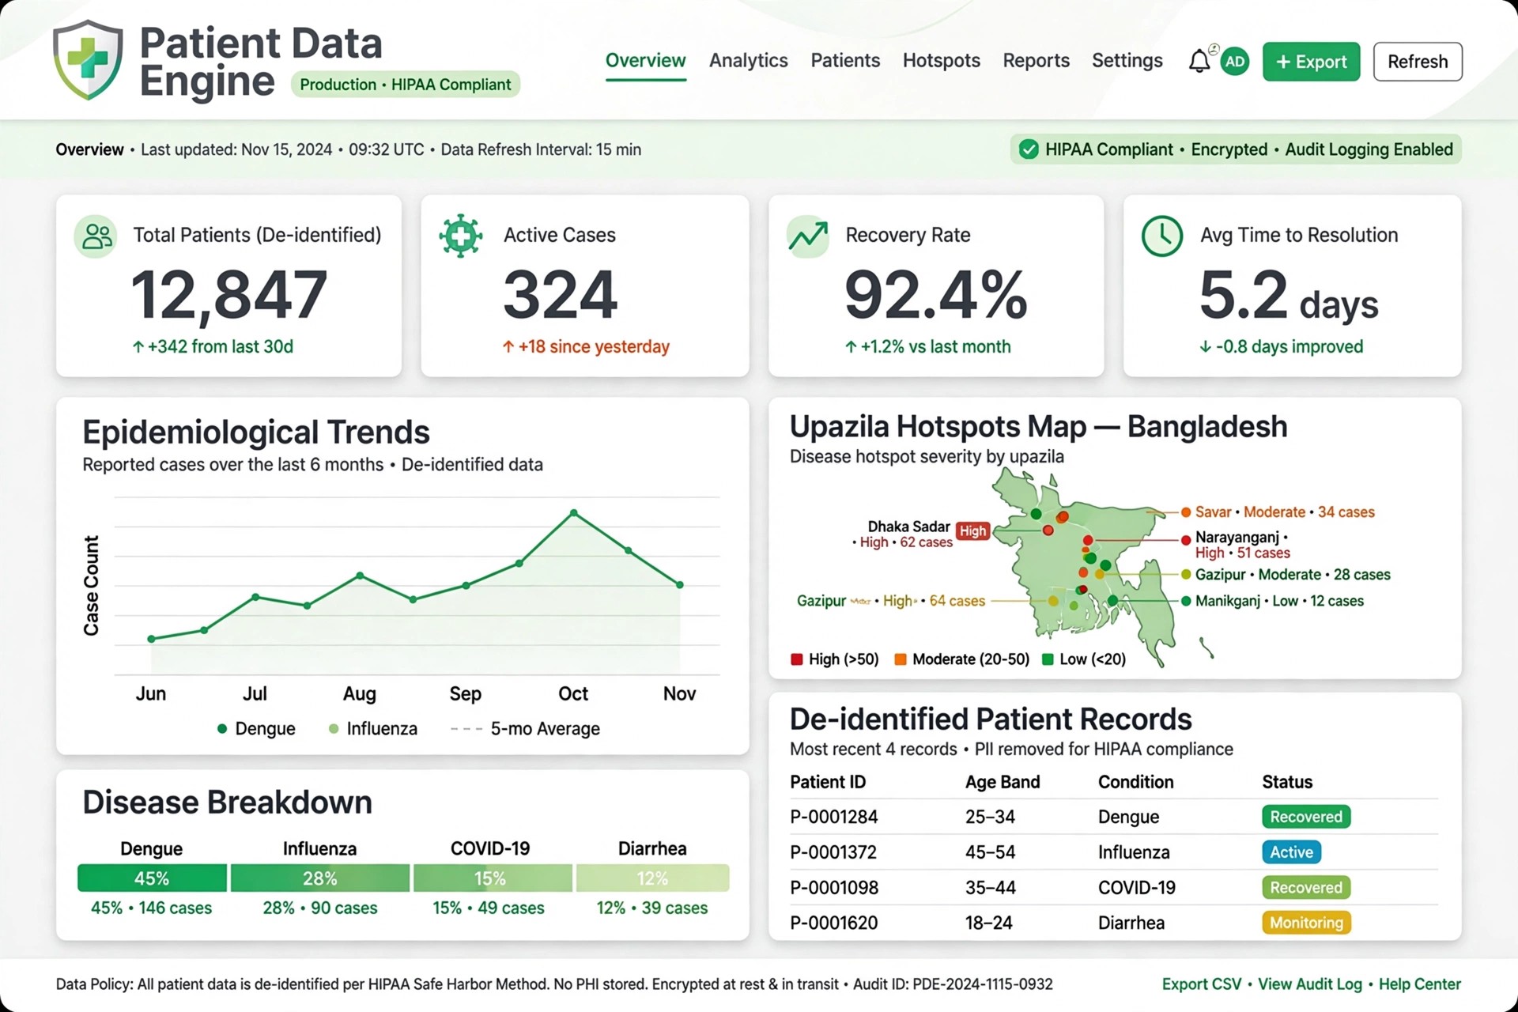Click the Export CSV link

click(1202, 984)
